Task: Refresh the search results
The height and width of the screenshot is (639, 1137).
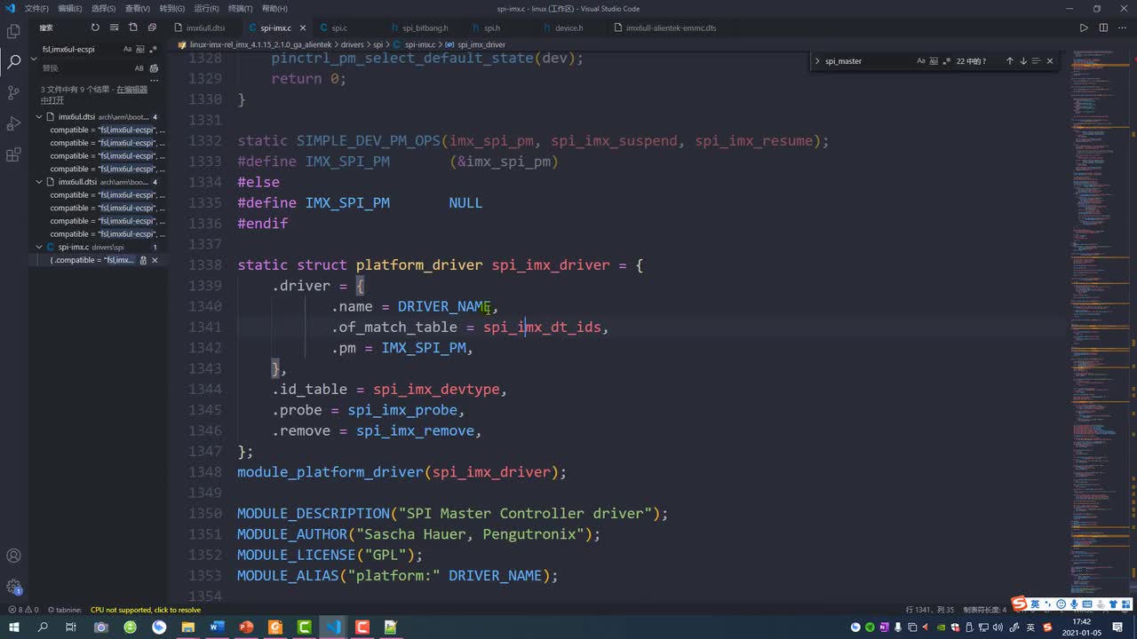Action: [95, 28]
